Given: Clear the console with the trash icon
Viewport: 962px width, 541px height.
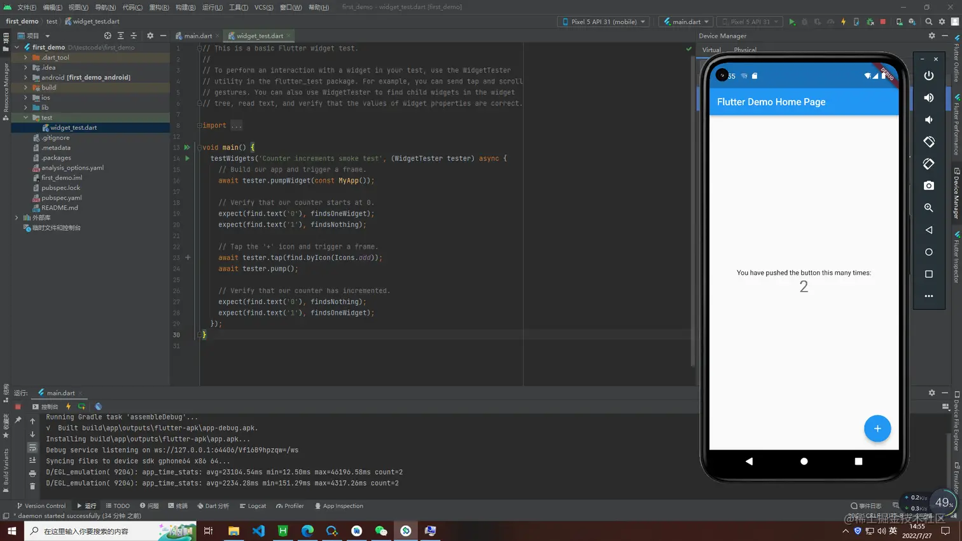Looking at the screenshot, I should (32, 486).
